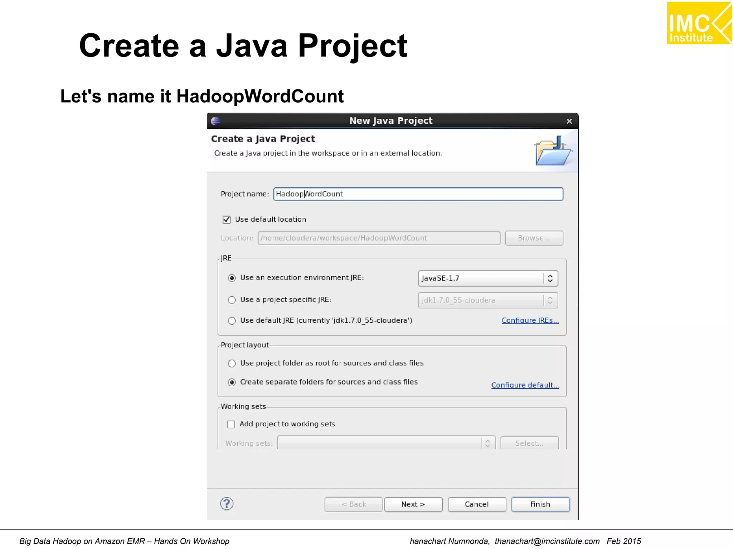Click the Eclipse icon in dialog title bar
This screenshot has width=733, height=549.
point(216,121)
